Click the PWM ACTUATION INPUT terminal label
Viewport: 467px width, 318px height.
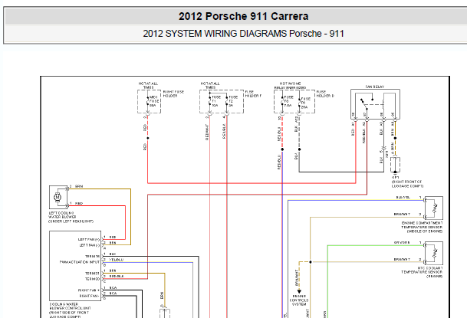click(80, 262)
